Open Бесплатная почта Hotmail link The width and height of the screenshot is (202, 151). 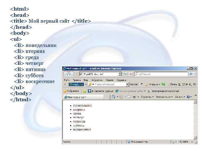point(163,91)
